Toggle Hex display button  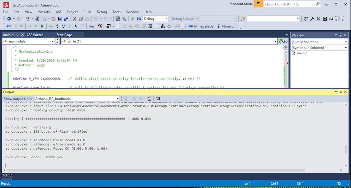[91, 26]
